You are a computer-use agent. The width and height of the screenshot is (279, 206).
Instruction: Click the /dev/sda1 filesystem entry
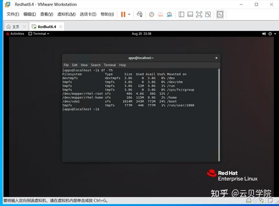tap(71, 101)
